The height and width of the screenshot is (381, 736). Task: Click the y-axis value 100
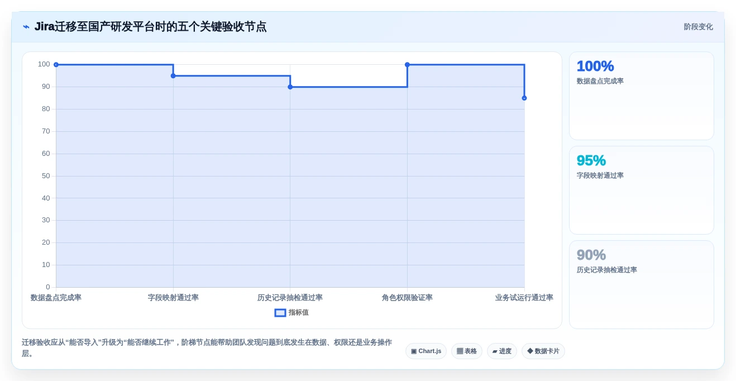coord(44,64)
